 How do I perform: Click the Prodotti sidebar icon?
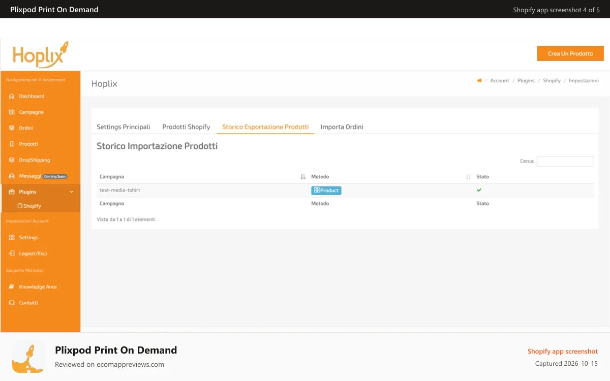pos(12,144)
